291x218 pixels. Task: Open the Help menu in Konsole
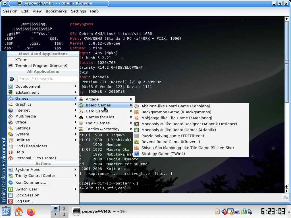[x=94, y=11]
